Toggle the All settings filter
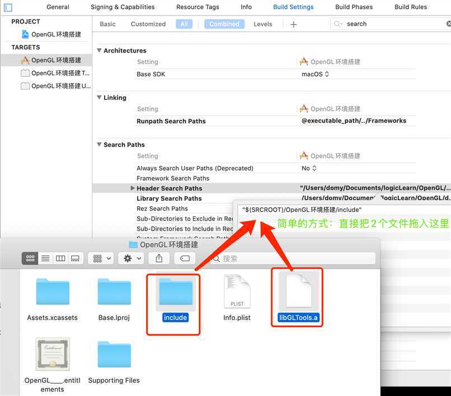The width and height of the screenshot is (451, 396). point(184,24)
